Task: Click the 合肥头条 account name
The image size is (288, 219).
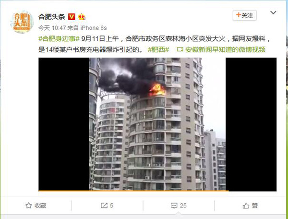Action: (52, 17)
